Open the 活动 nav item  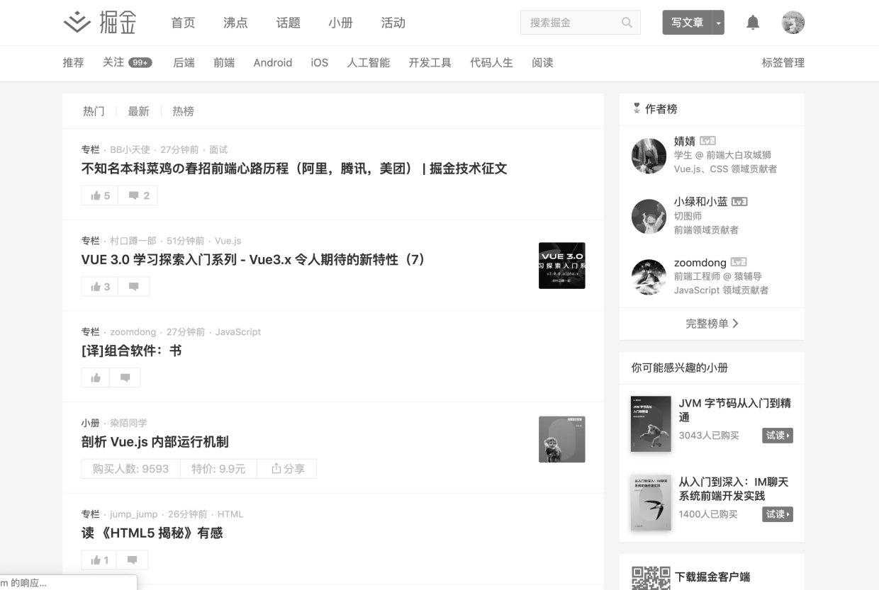(393, 23)
